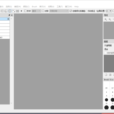Select the diagonal hatch snap icon

click(x=6, y=11)
